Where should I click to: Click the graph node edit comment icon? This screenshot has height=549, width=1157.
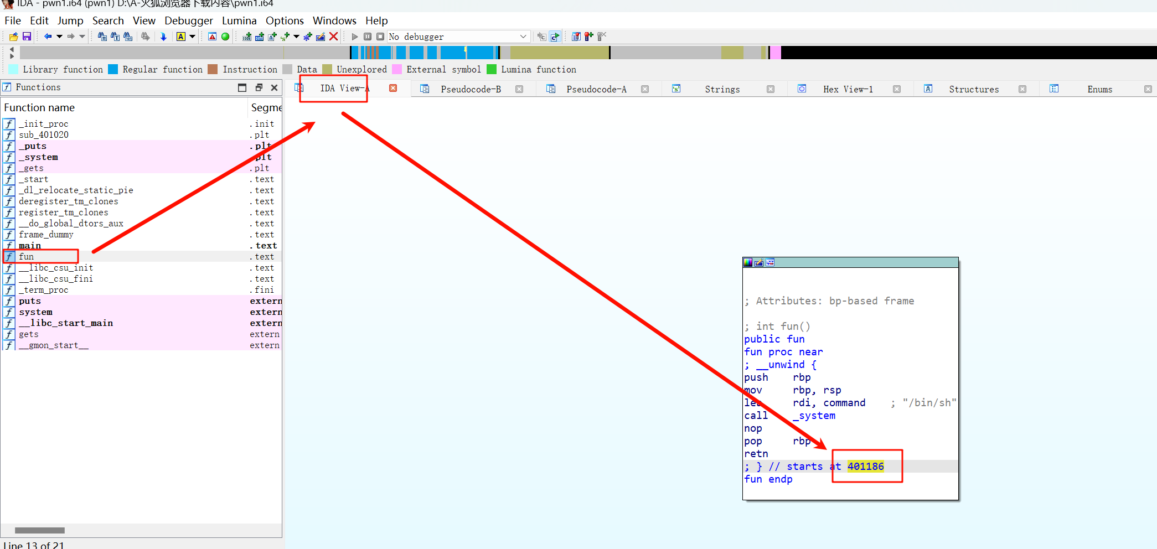click(x=759, y=262)
